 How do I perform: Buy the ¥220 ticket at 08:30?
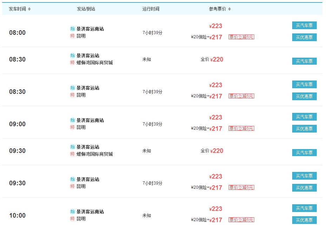(x=304, y=61)
